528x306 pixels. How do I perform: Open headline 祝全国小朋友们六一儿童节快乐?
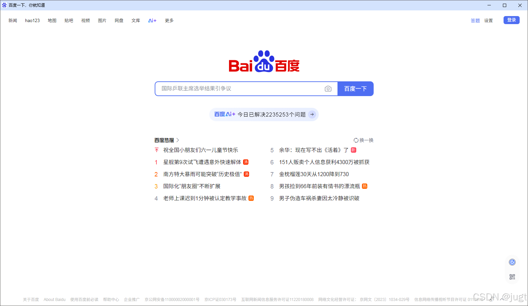tap(201, 150)
